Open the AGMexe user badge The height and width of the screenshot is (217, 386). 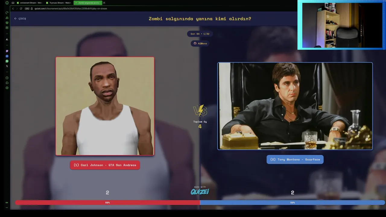pos(200,43)
